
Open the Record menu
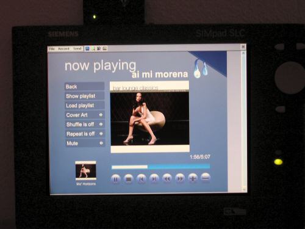(64, 49)
